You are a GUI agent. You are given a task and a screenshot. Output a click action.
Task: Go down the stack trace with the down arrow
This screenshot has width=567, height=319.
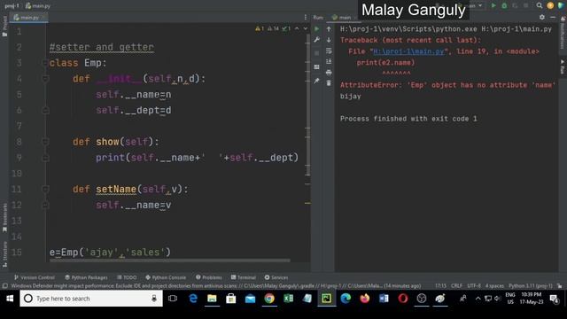click(329, 40)
